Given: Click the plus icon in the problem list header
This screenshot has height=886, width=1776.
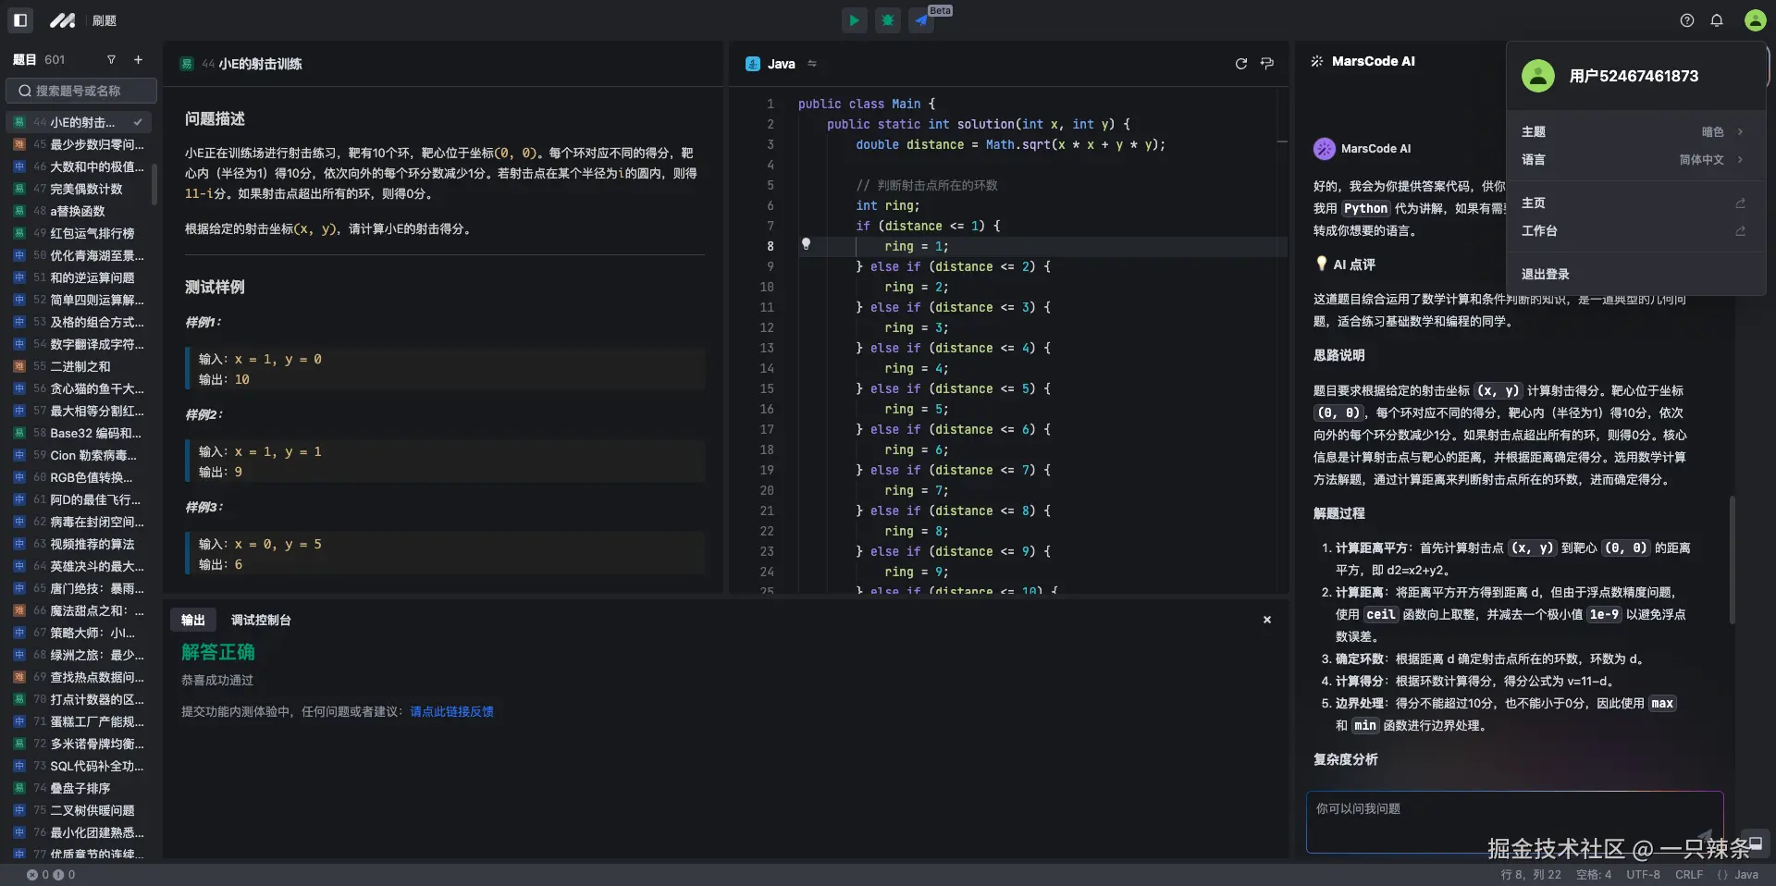Looking at the screenshot, I should (138, 60).
